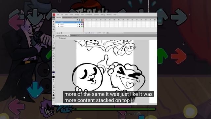Select the Deco tool
This screenshot has width=211, height=119.
(53, 51)
